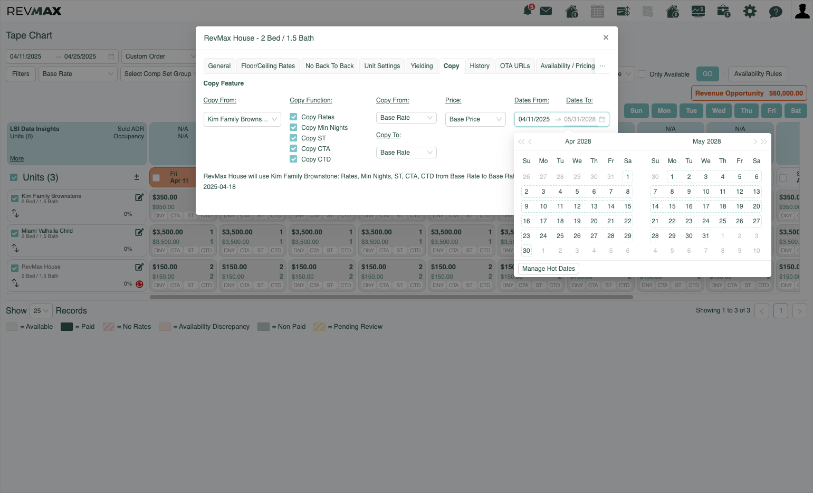Toggle the Copy CTA checkbox
This screenshot has width=813, height=493.
tap(293, 148)
